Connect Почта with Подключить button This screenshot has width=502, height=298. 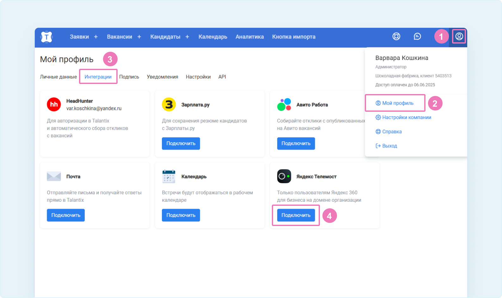(66, 215)
